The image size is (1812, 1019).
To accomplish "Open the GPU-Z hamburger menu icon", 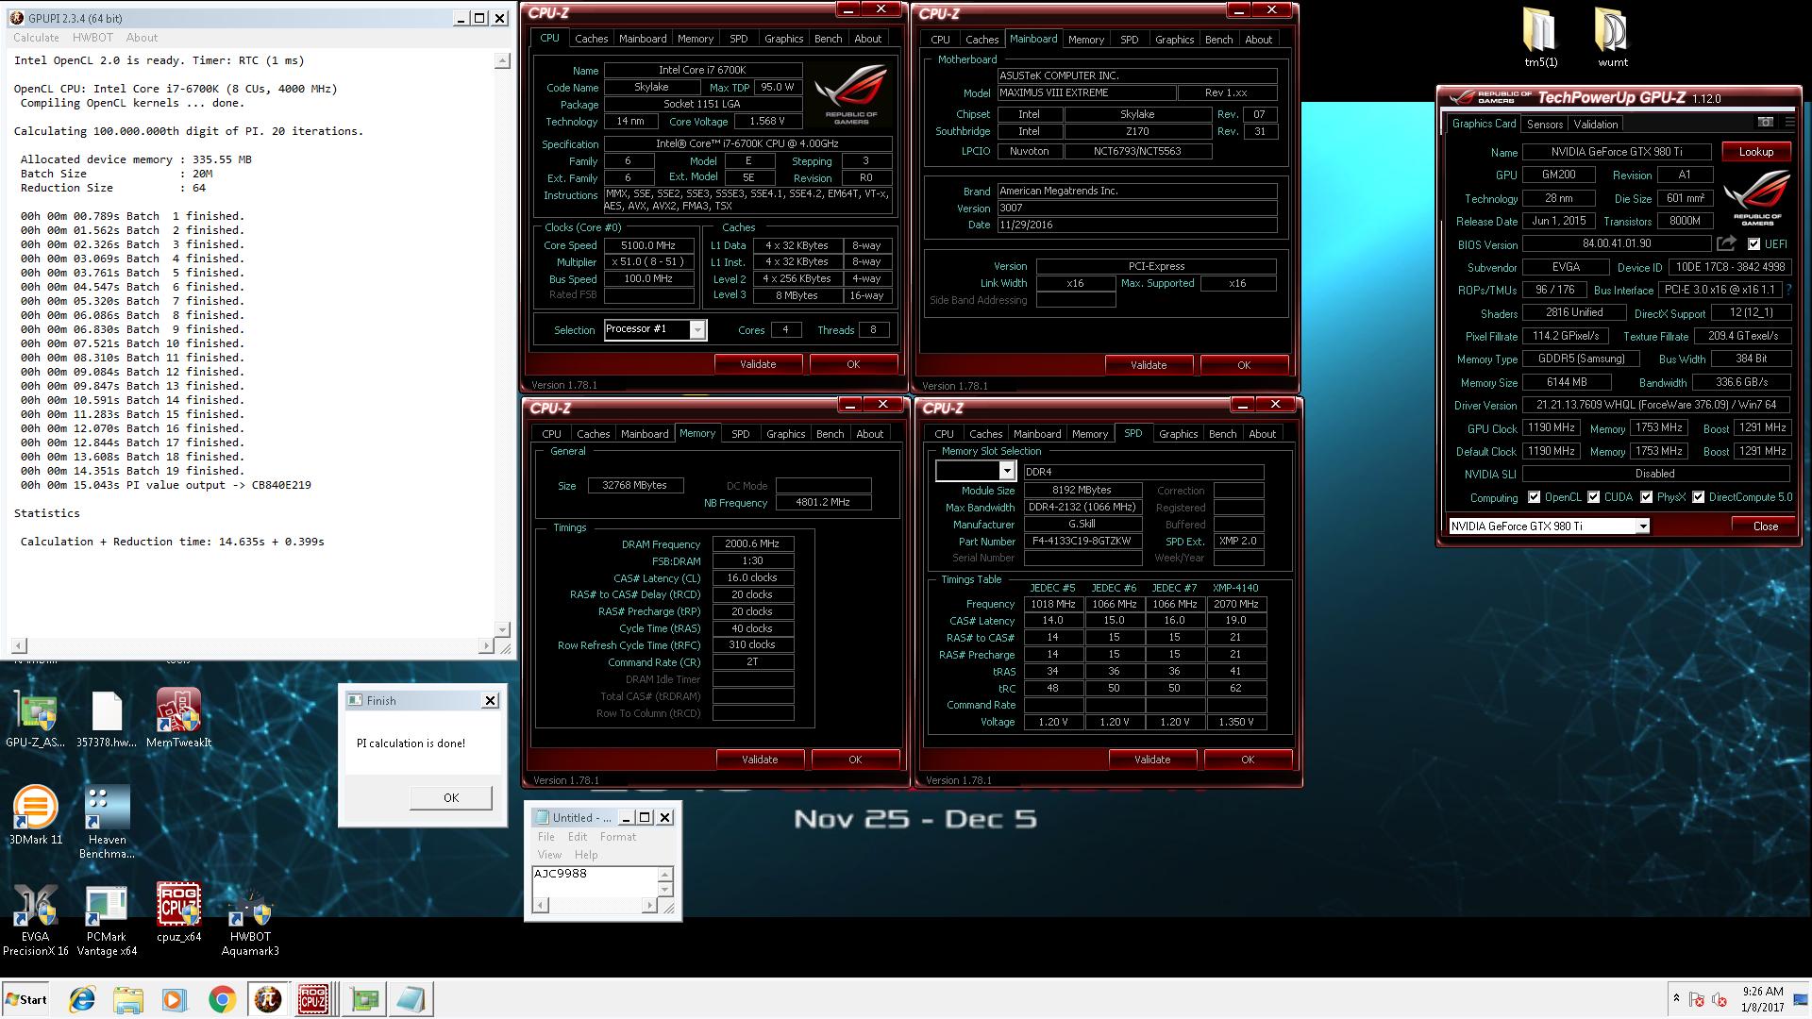I will (1789, 123).
